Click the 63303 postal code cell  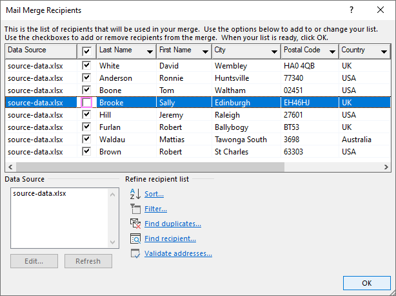[310, 151]
